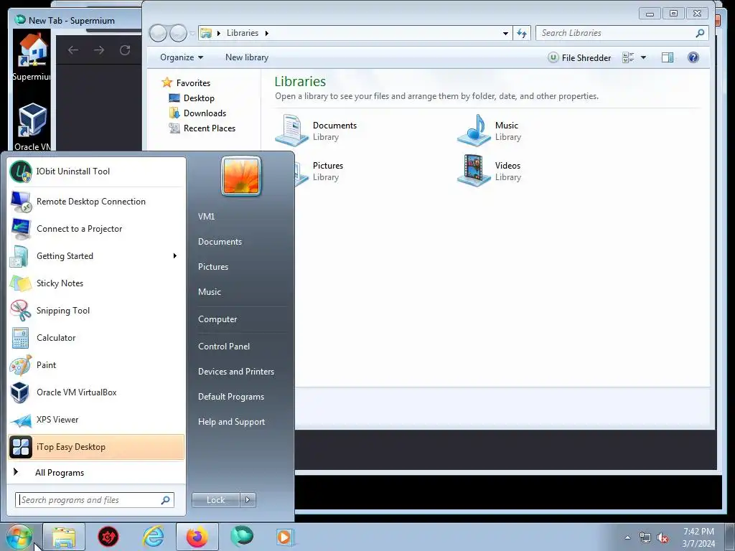Open Control Panel from Start menu
The image size is (735, 551).
pos(224,347)
